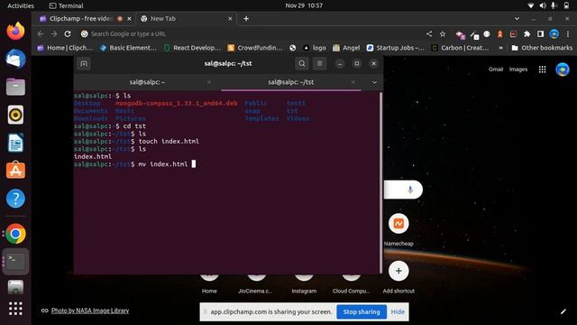Reload the current Chrome page

point(68,34)
